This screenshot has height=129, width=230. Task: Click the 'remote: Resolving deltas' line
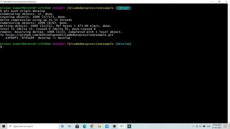pos(61,32)
